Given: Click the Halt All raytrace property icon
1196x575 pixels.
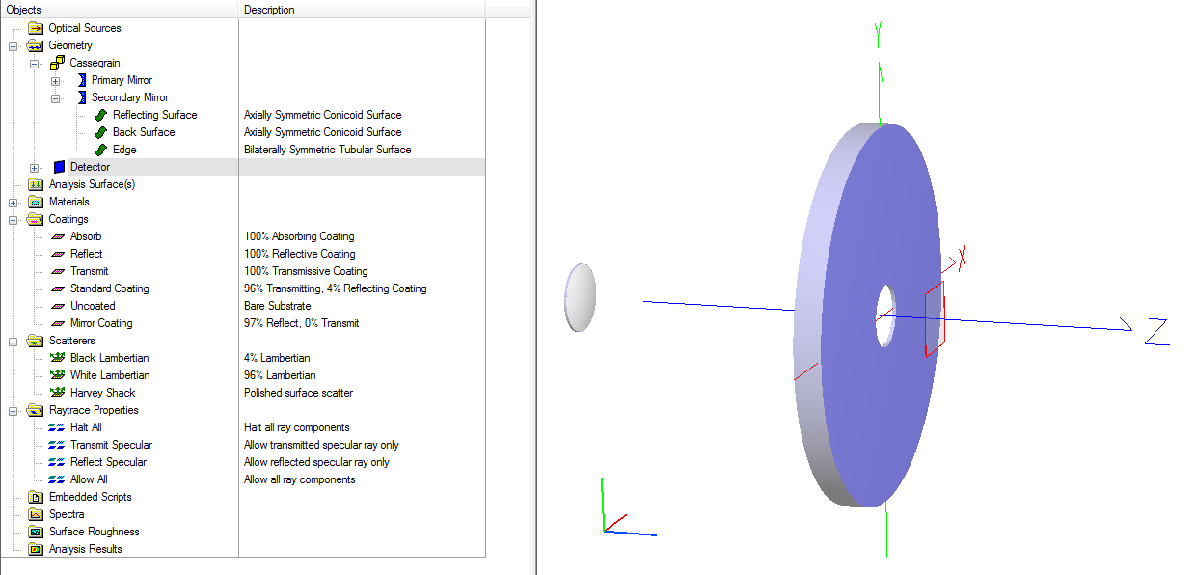Looking at the screenshot, I should (x=57, y=427).
